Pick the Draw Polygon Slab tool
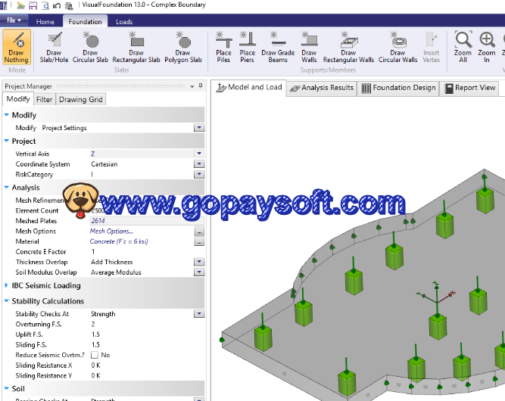505x401 pixels. (183, 48)
